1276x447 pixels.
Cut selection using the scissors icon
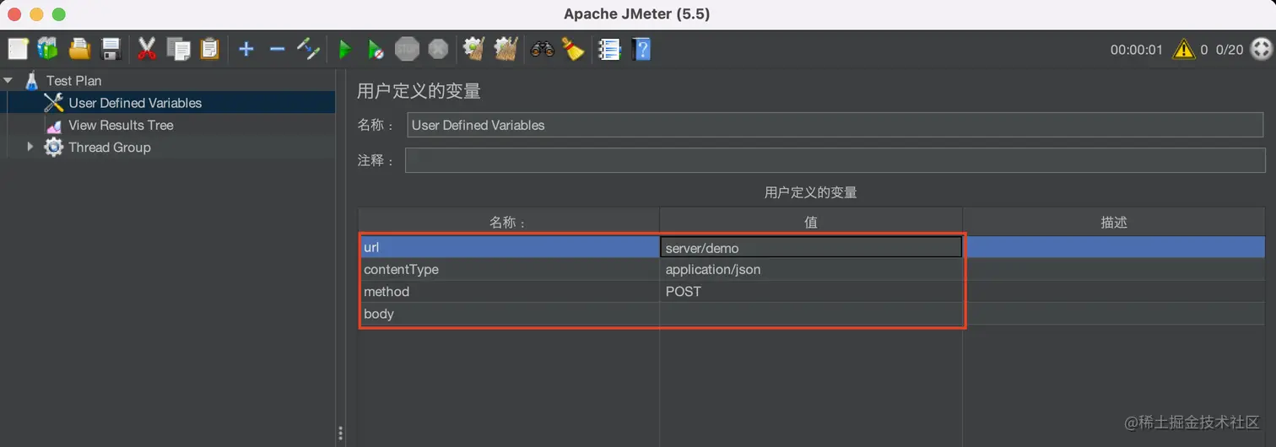(147, 50)
